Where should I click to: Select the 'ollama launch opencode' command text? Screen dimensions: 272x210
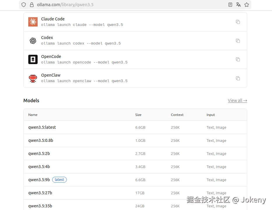[x=84, y=62]
